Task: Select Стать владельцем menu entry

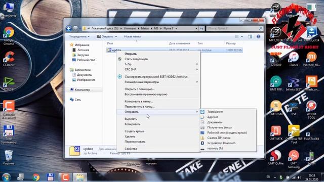Action: 158,59
